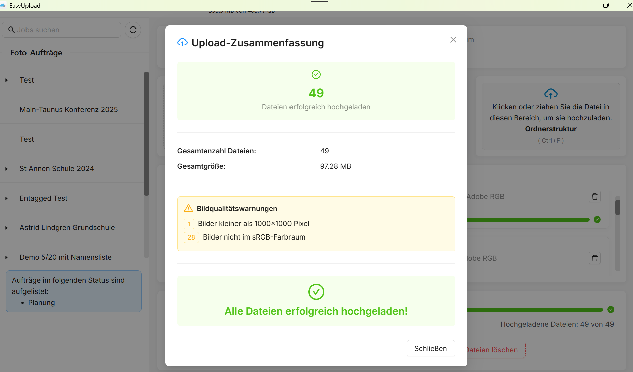Click the large green success checkmark icon
633x372 pixels.
pyautogui.click(x=316, y=292)
